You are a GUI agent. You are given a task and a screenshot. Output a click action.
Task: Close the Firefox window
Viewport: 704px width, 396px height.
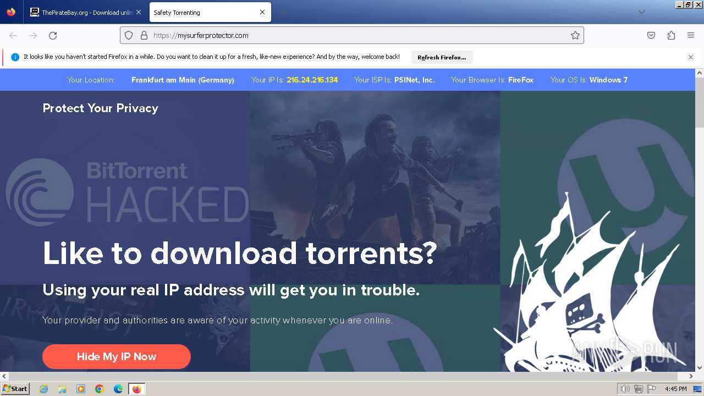697,4
